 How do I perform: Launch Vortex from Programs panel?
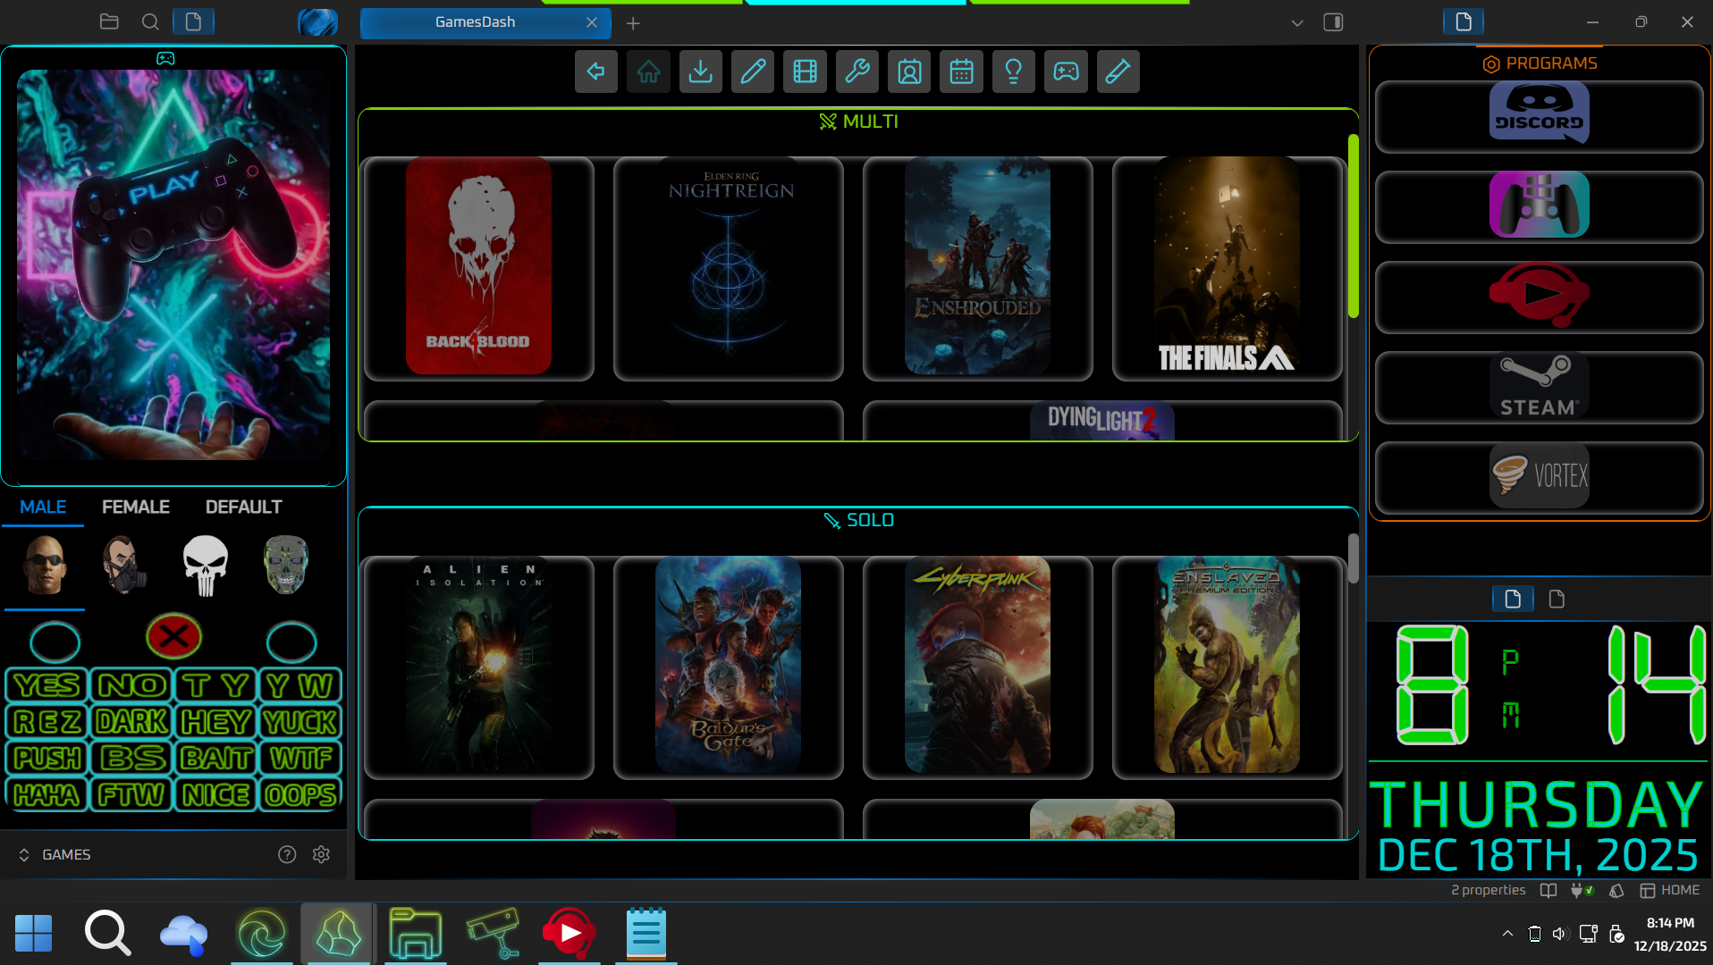[x=1539, y=477]
